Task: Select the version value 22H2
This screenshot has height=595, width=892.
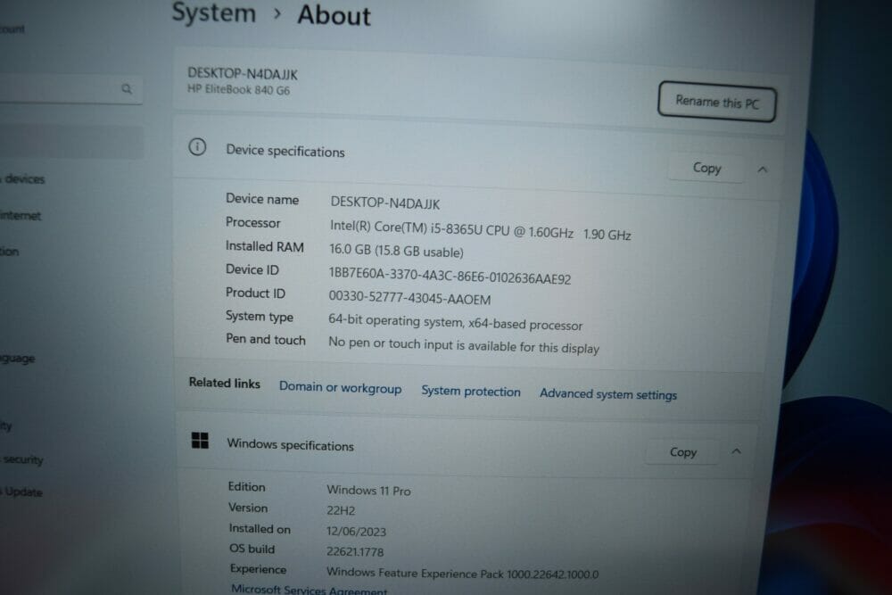Action: click(x=341, y=510)
